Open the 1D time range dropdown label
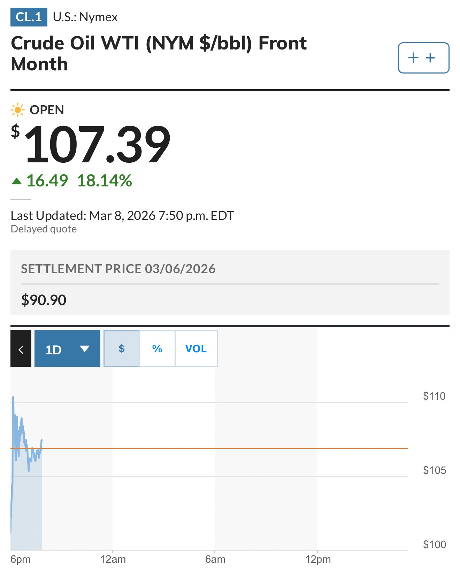This screenshot has height=569, width=460. pos(54,349)
